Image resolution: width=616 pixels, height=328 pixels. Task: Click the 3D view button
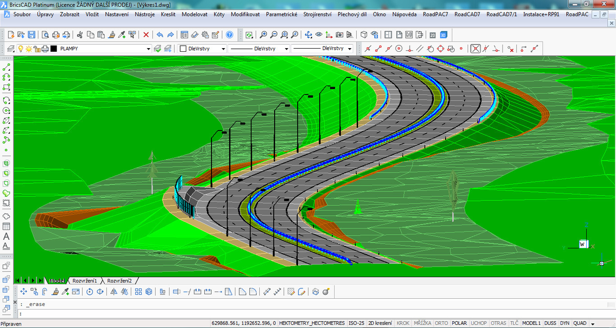click(443, 35)
